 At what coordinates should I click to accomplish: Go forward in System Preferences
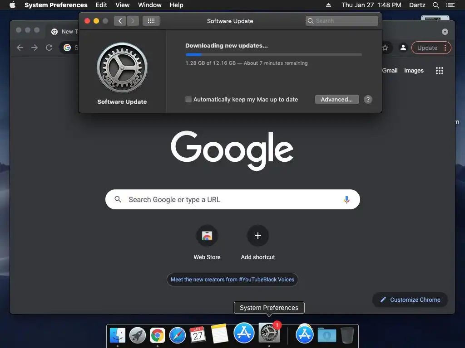pos(133,21)
